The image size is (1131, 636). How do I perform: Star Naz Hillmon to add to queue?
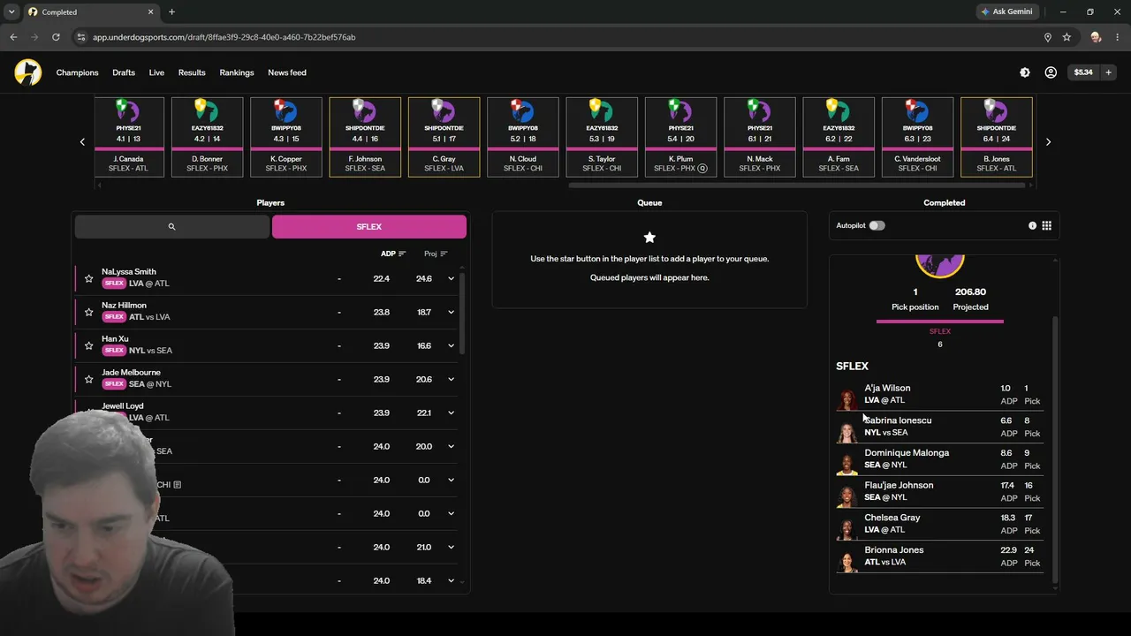coord(89,312)
